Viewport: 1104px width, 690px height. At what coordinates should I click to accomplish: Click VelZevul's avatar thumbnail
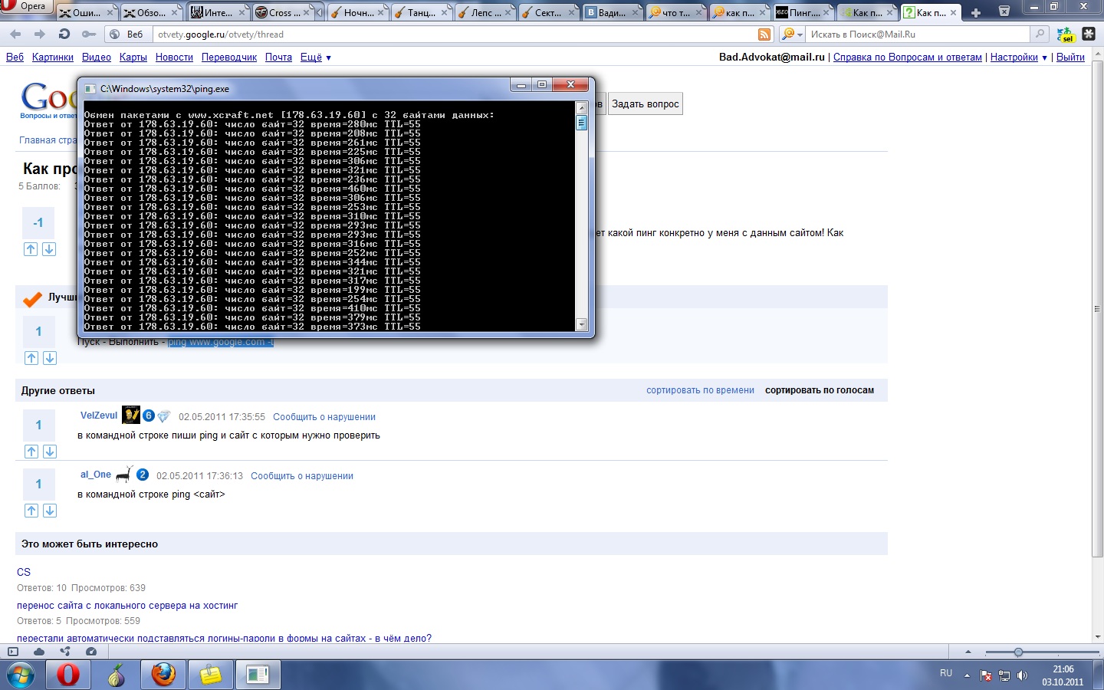[131, 415]
